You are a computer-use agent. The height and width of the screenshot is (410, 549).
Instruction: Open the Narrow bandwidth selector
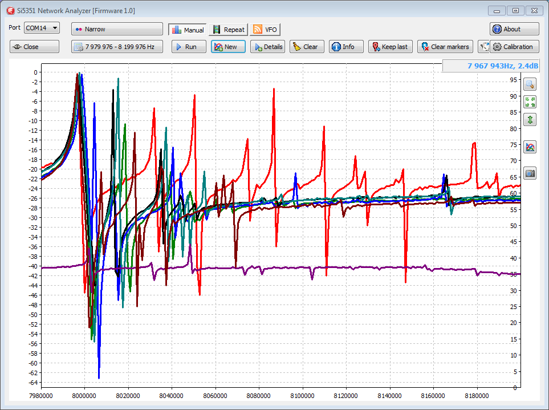[117, 29]
